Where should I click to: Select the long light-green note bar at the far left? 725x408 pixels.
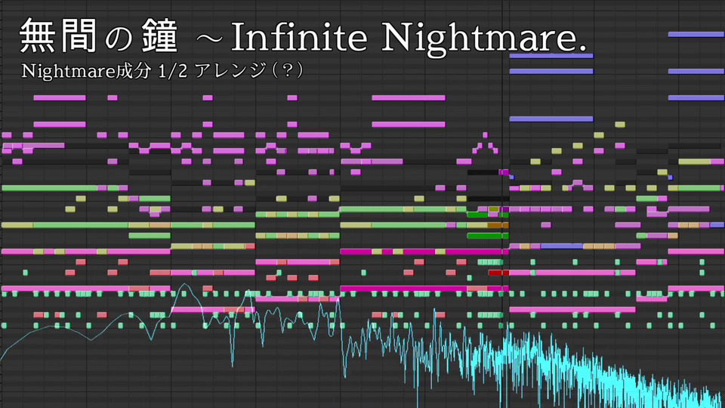pyautogui.click(x=49, y=188)
